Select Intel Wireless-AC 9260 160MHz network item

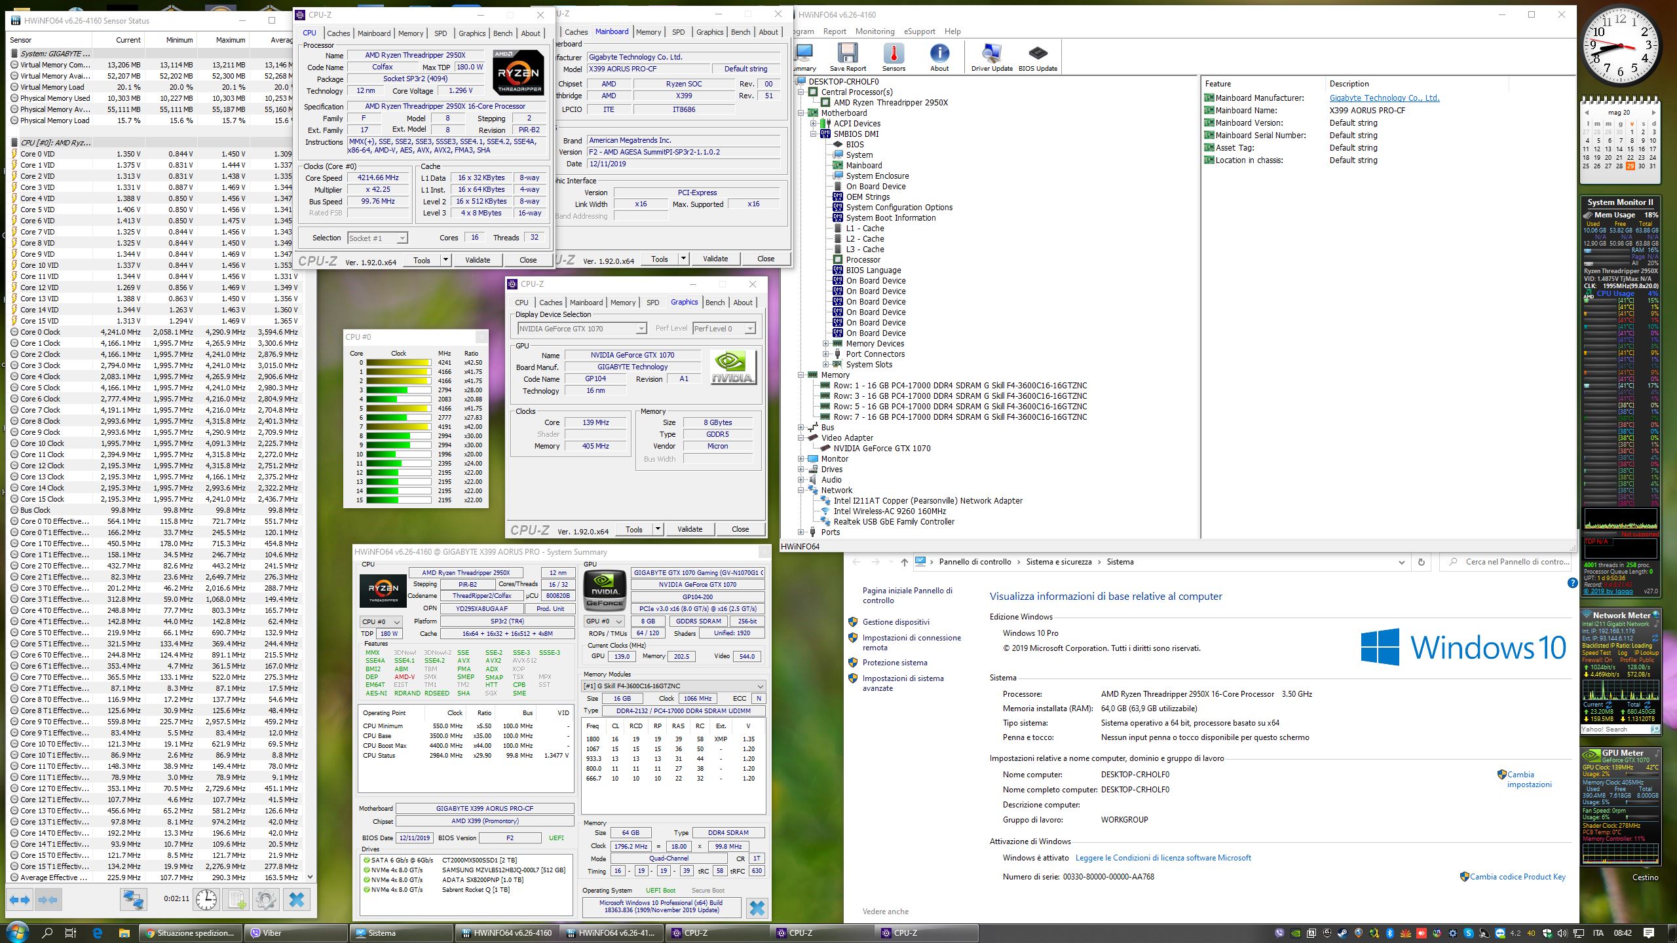890,511
